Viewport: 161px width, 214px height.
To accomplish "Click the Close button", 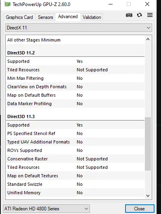I will tap(140, 209).
